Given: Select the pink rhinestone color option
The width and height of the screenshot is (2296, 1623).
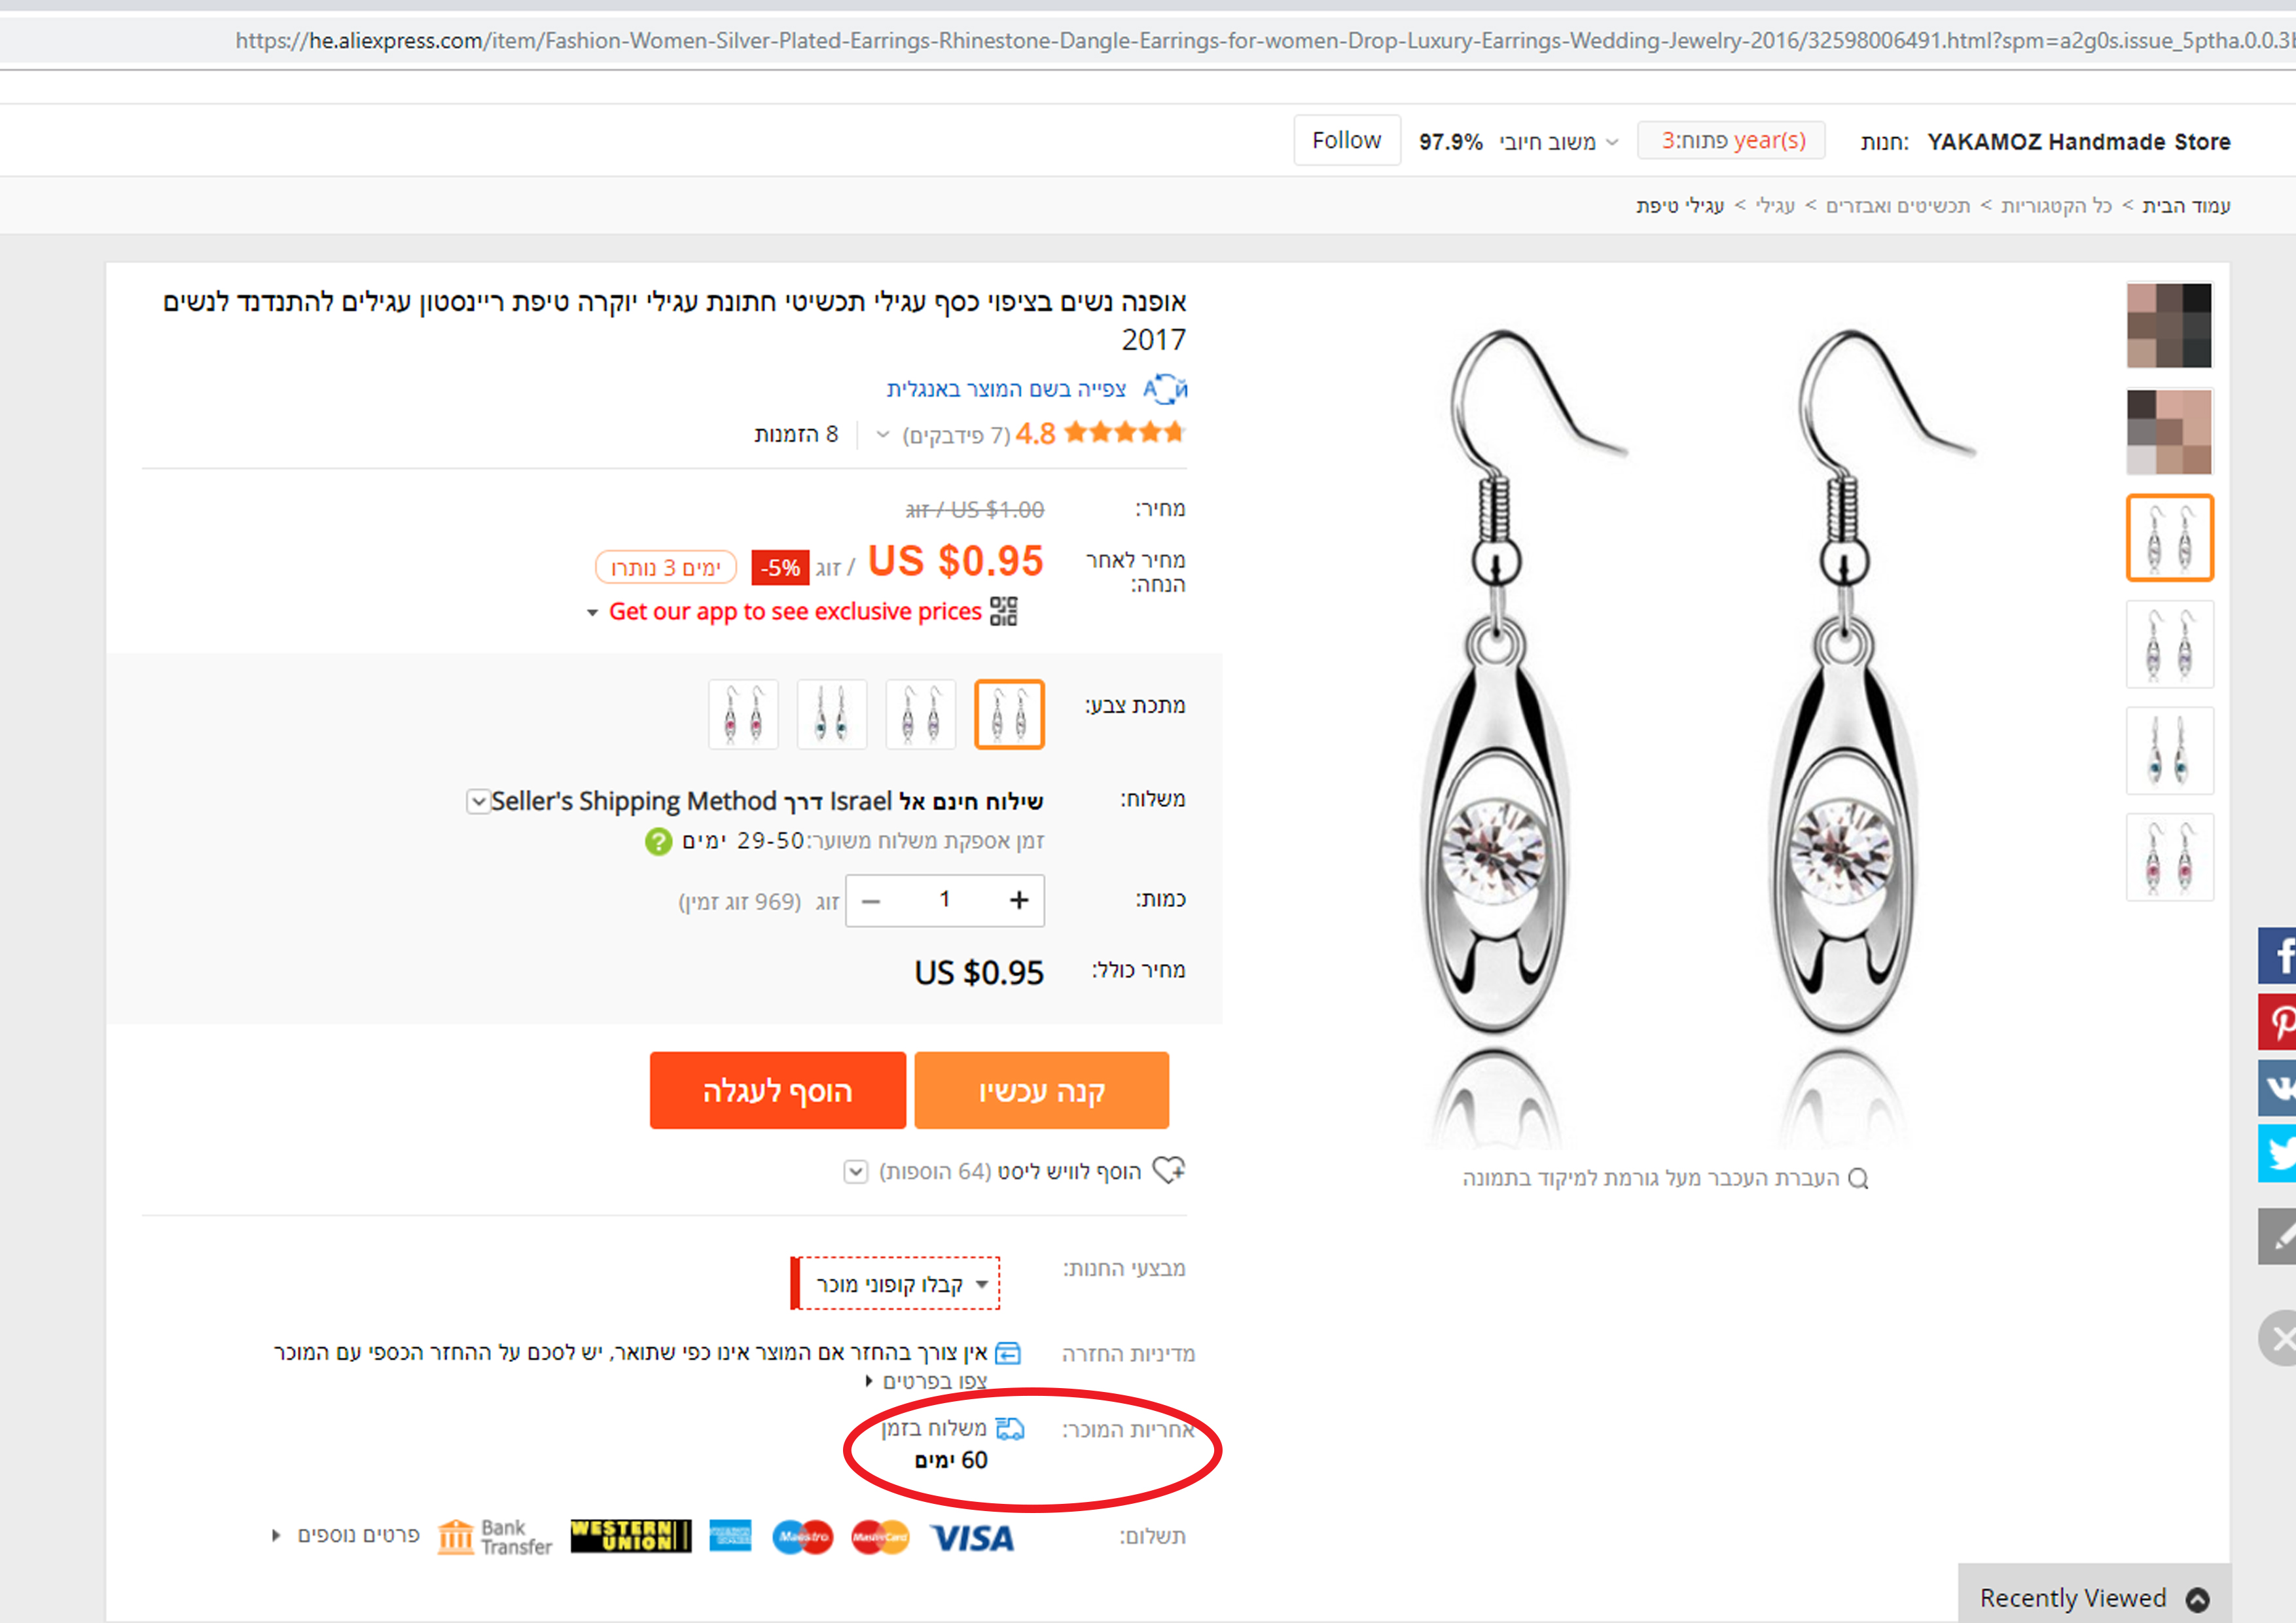Looking at the screenshot, I should [x=743, y=714].
